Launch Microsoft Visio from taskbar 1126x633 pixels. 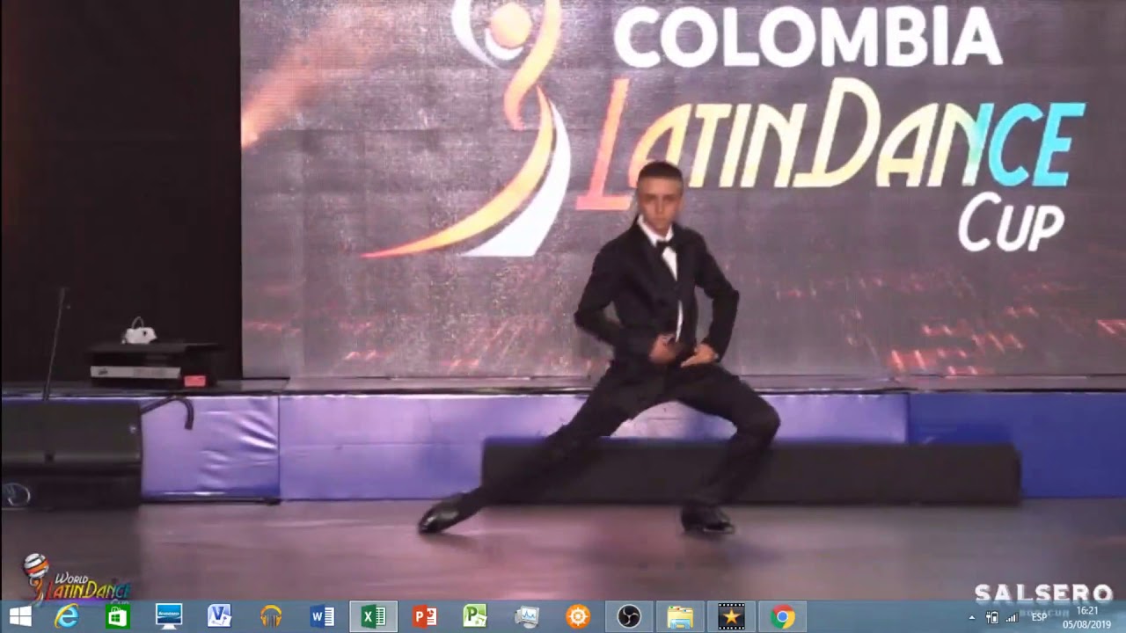219,616
